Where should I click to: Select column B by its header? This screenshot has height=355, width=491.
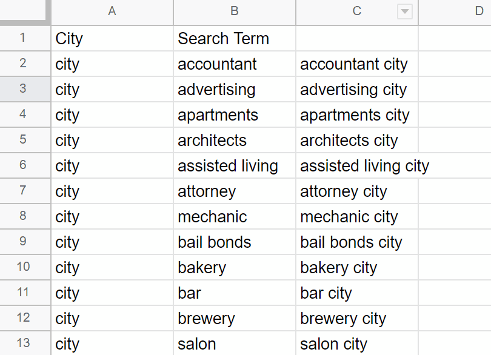234,12
